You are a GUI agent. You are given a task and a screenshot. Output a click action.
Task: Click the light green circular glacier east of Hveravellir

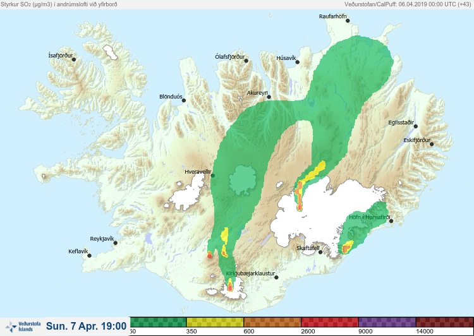point(243,180)
